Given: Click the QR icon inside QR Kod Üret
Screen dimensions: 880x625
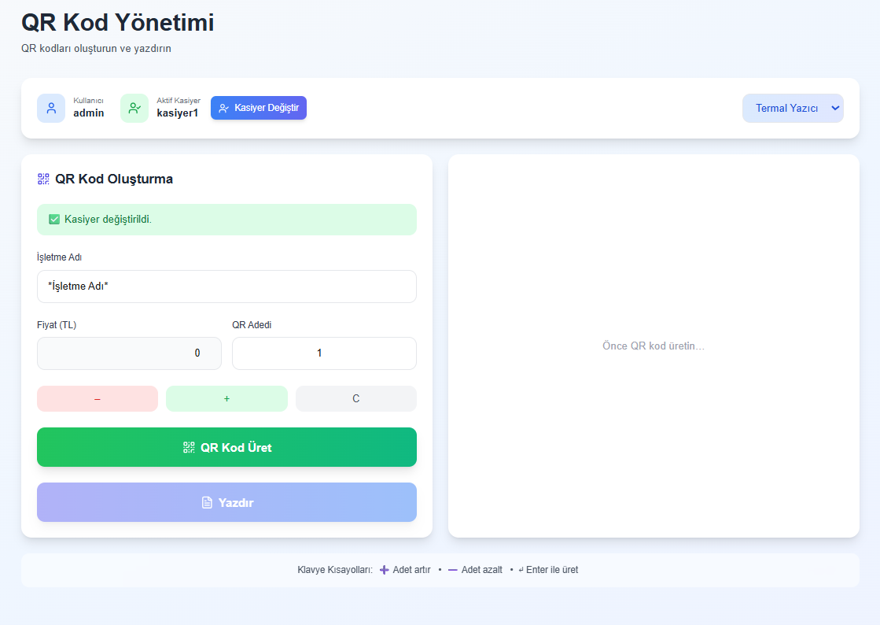Looking at the screenshot, I should pos(189,447).
